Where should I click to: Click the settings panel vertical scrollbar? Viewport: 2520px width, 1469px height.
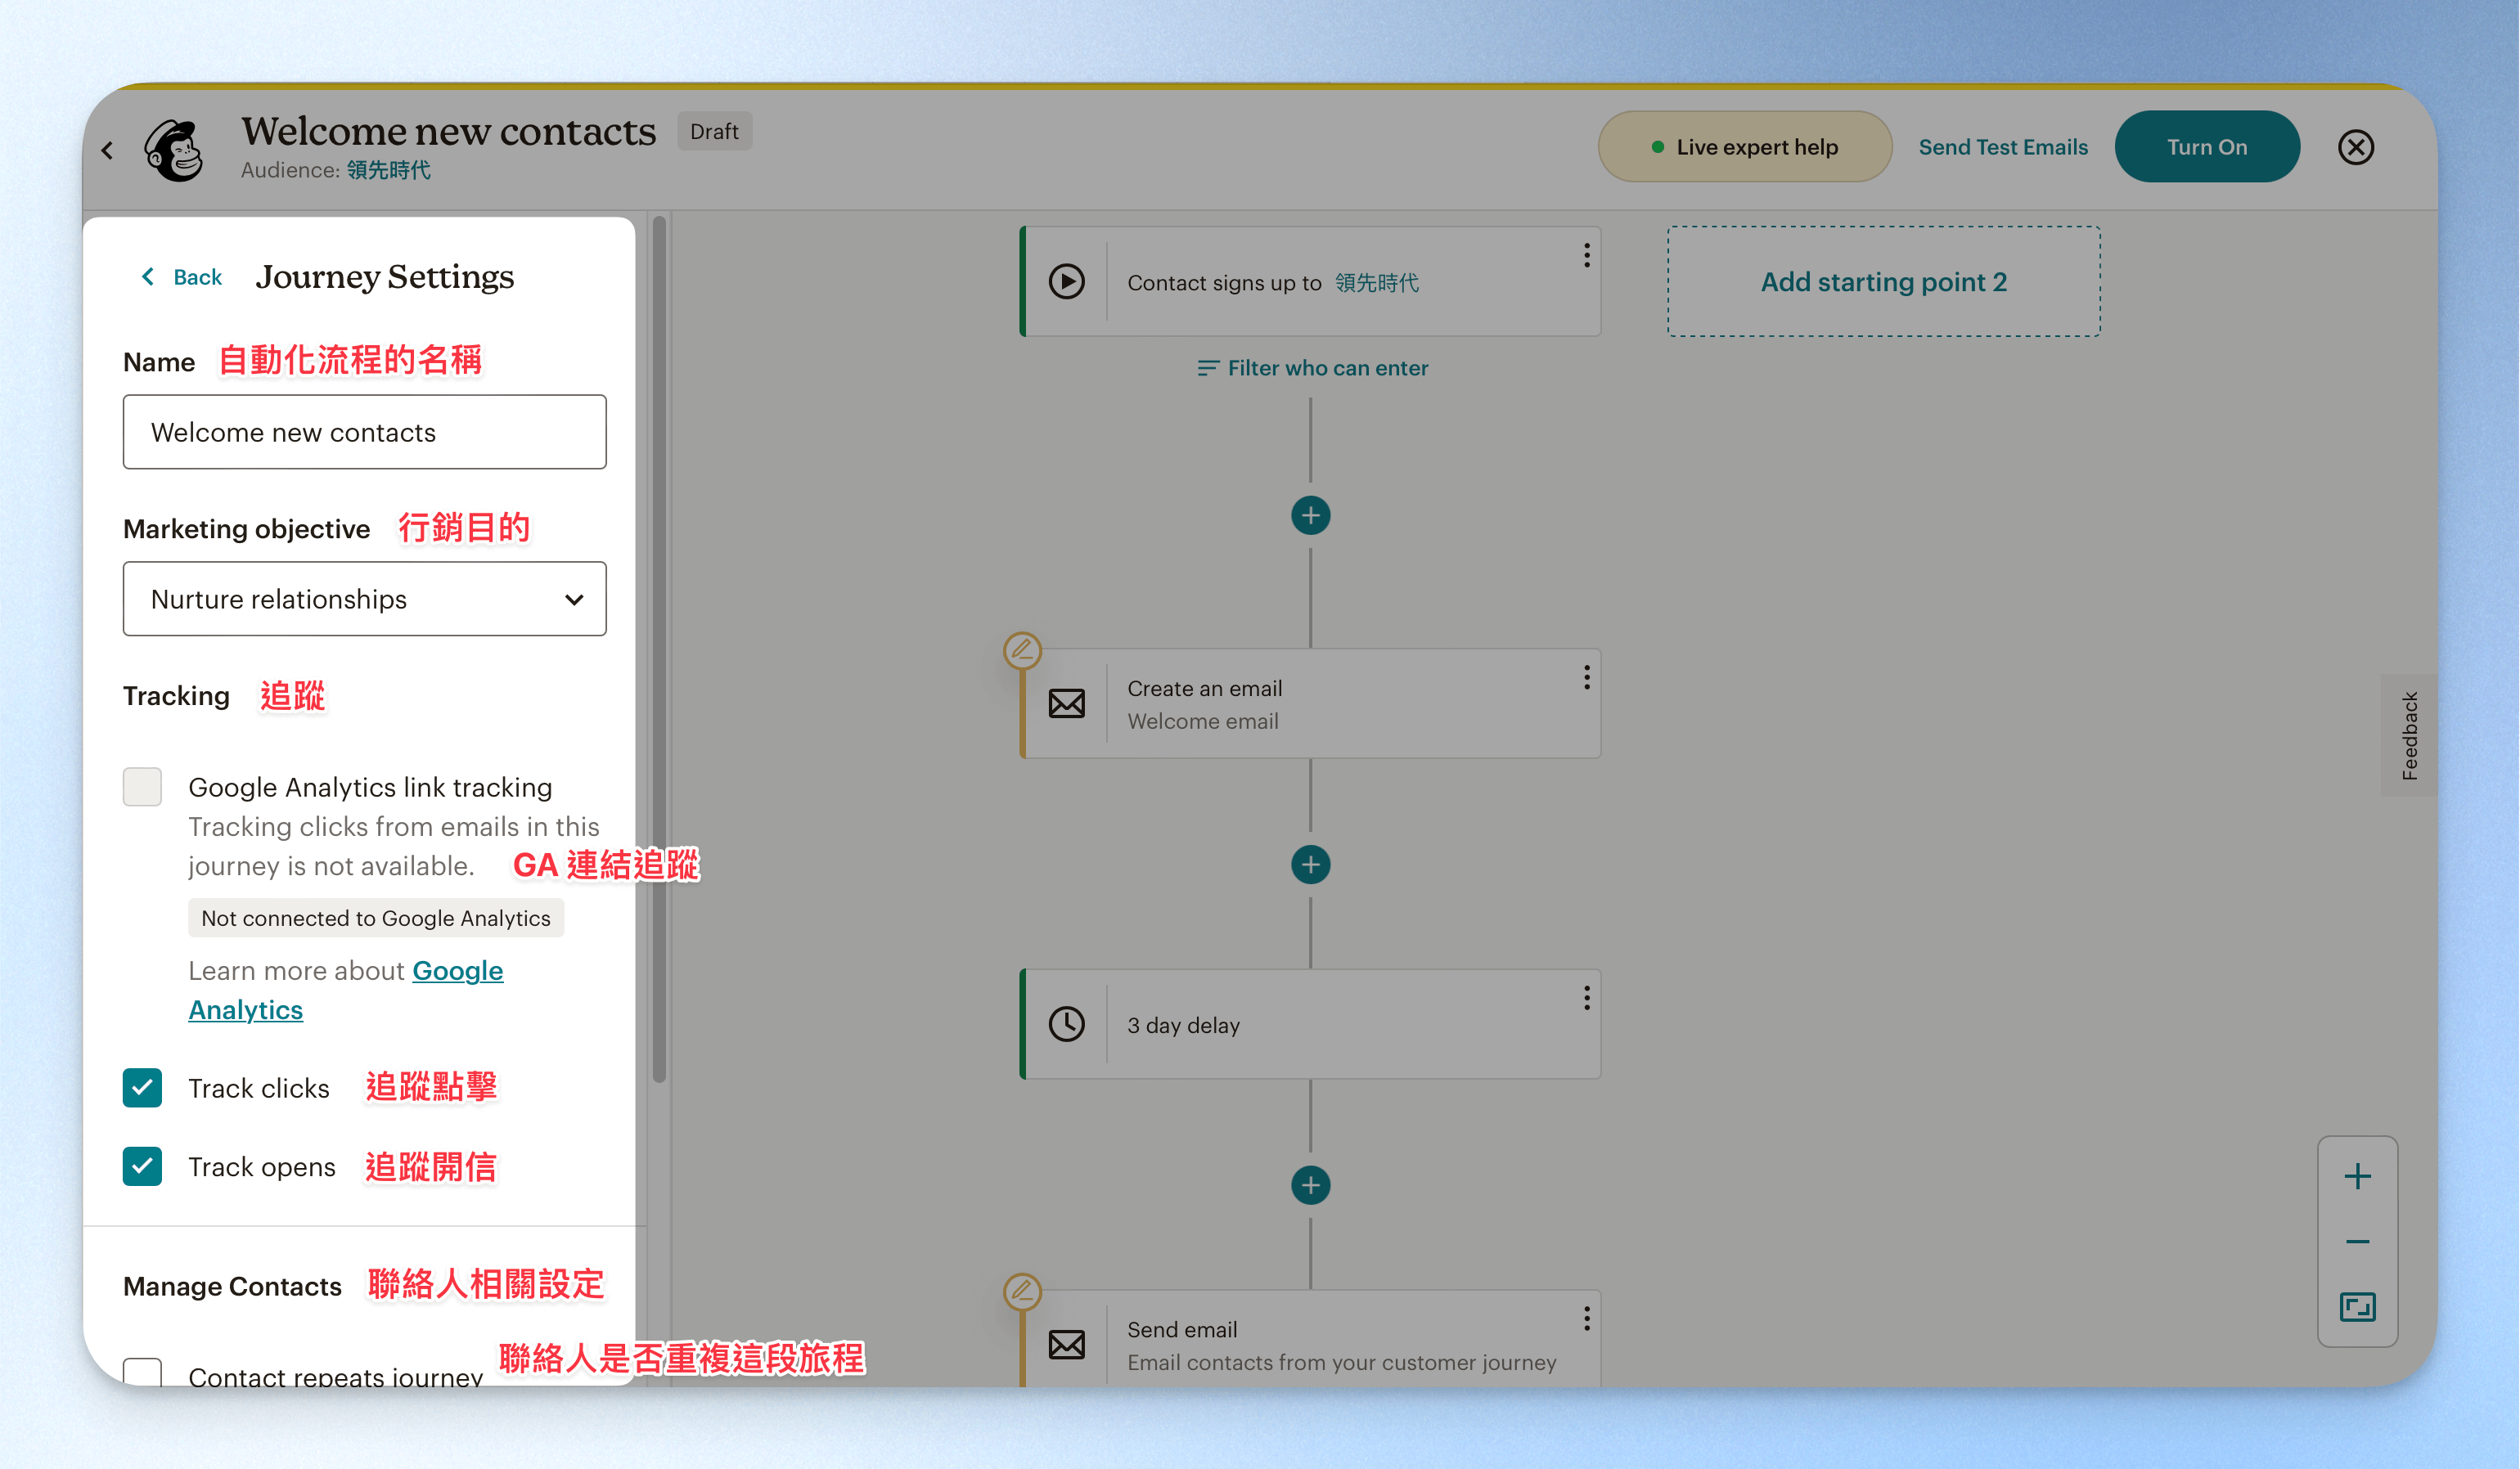(659, 650)
